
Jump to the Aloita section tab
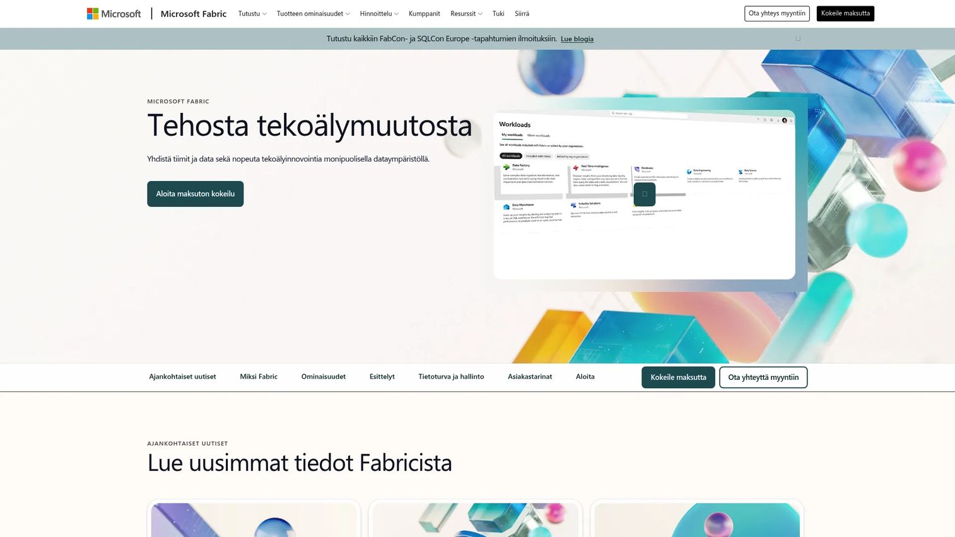tap(585, 377)
